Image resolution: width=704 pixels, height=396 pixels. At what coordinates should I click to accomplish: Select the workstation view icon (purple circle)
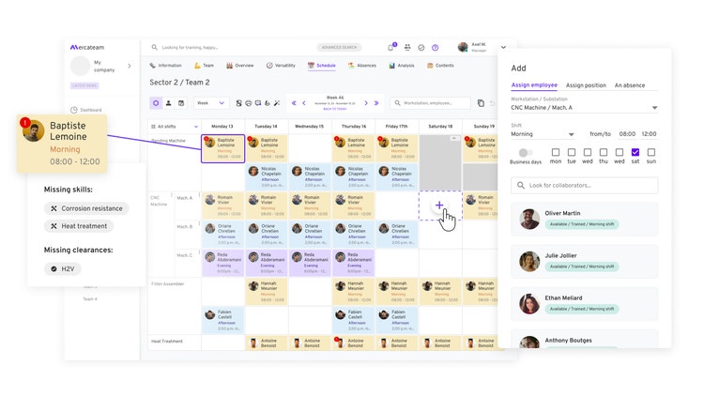click(156, 103)
